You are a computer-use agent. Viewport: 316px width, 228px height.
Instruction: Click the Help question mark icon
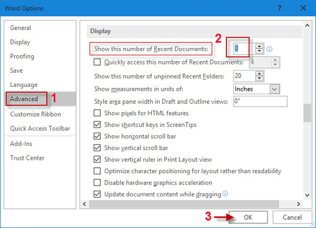click(279, 8)
